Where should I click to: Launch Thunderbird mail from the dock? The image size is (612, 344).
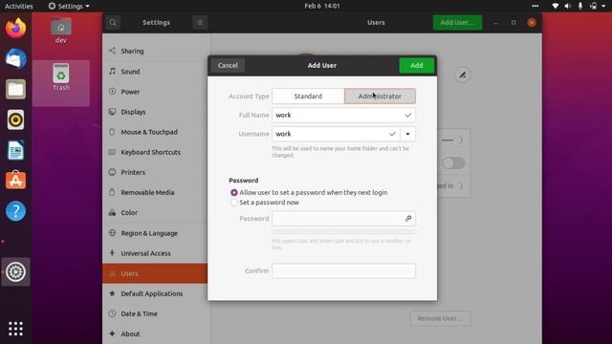[x=15, y=59]
